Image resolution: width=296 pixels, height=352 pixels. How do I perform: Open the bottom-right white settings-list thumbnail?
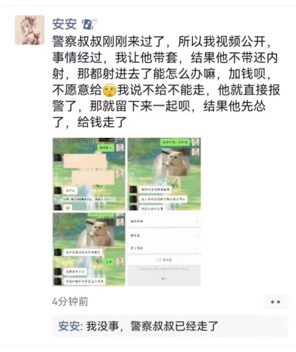(164, 249)
